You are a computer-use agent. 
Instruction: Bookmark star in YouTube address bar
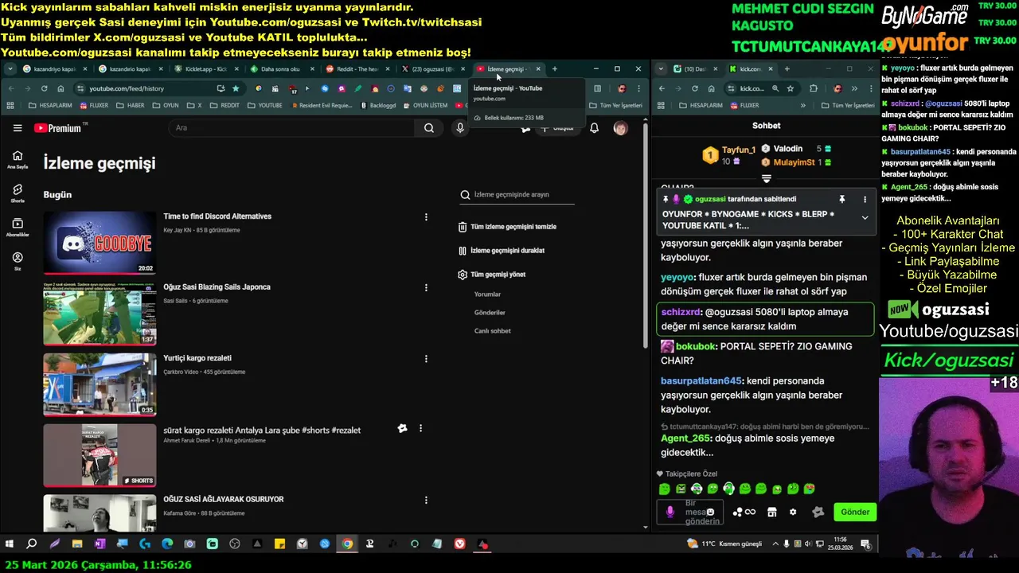[x=236, y=88]
